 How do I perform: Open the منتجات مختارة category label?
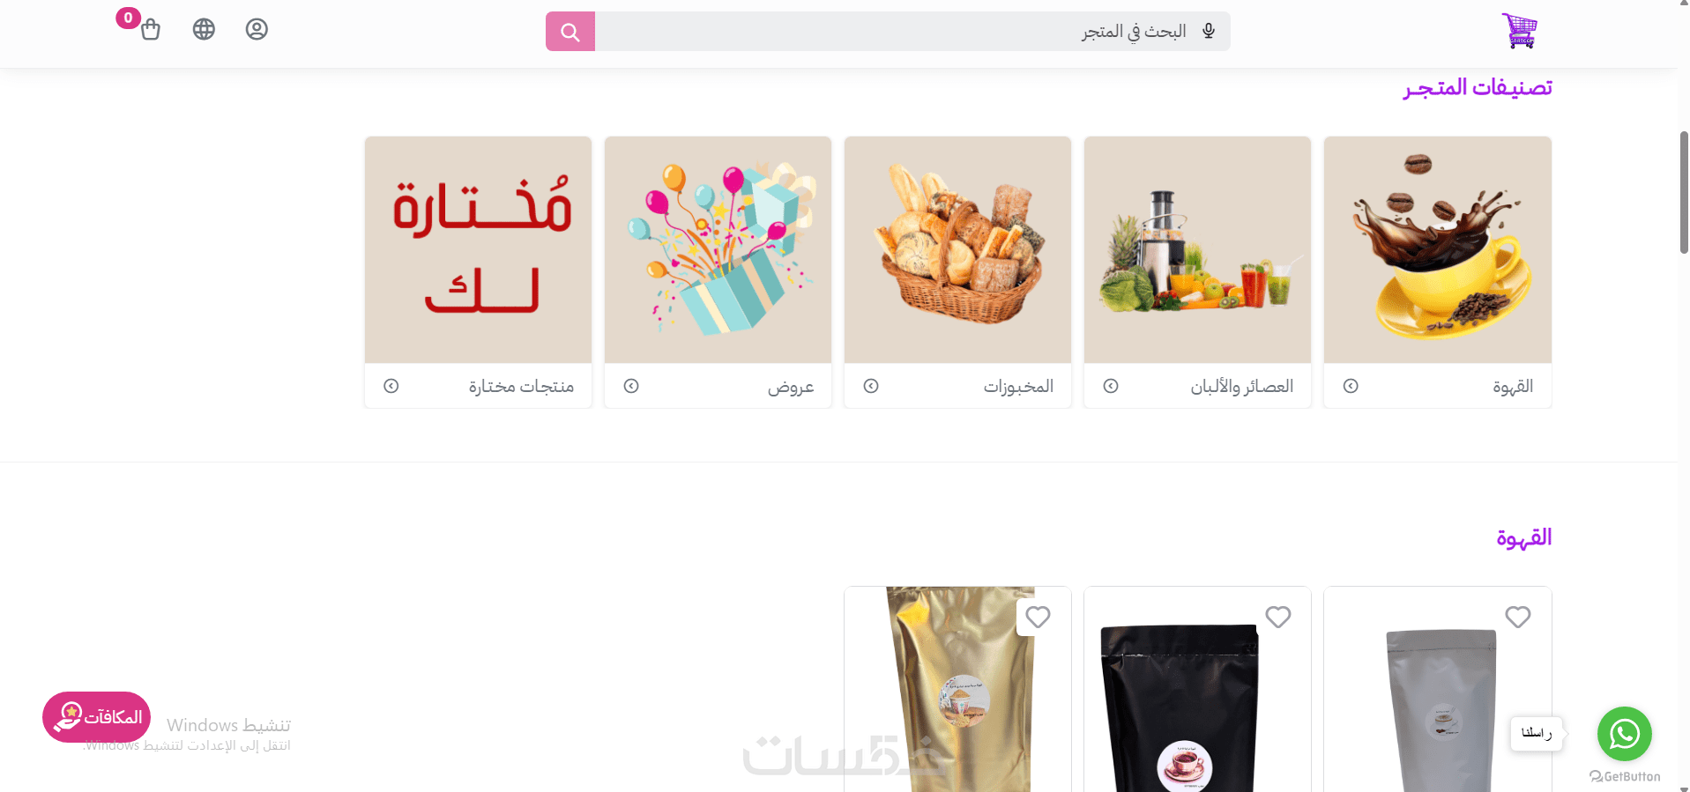coord(521,386)
